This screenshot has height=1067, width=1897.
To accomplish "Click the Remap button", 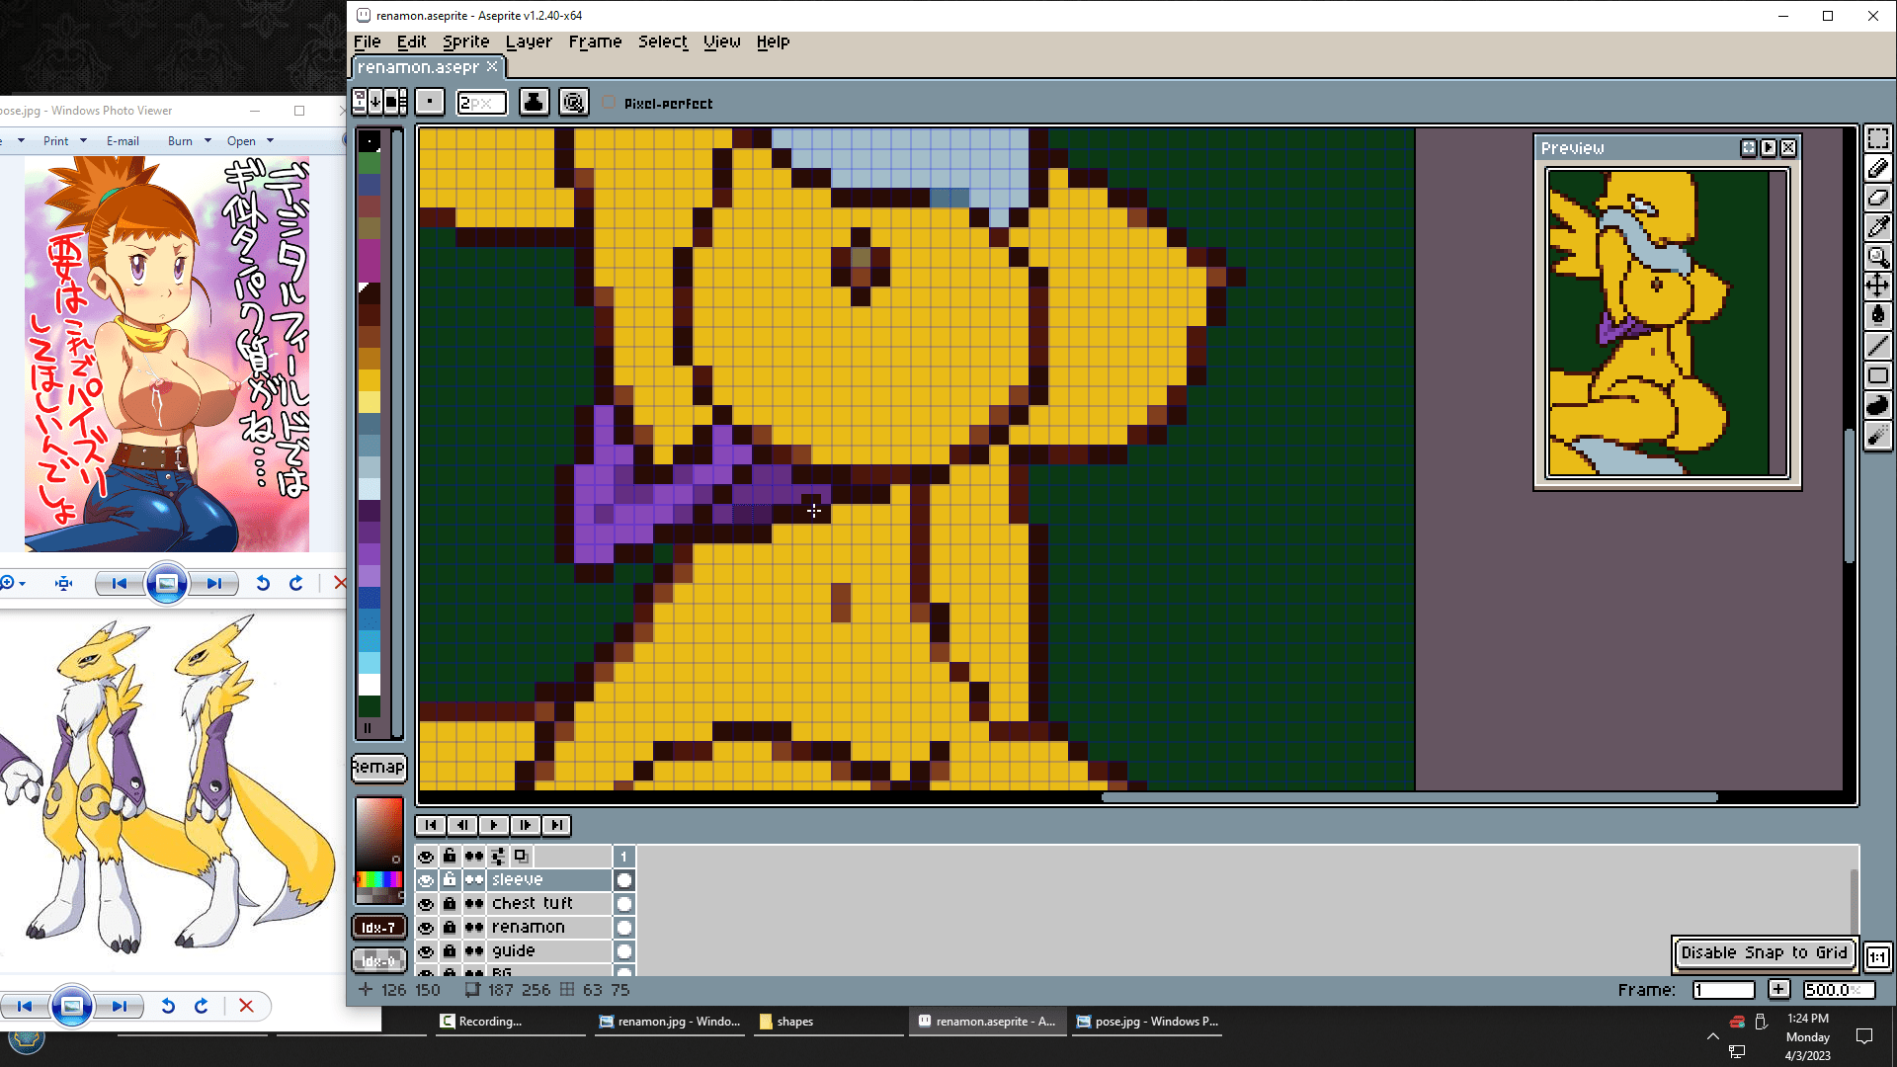I will 378,768.
